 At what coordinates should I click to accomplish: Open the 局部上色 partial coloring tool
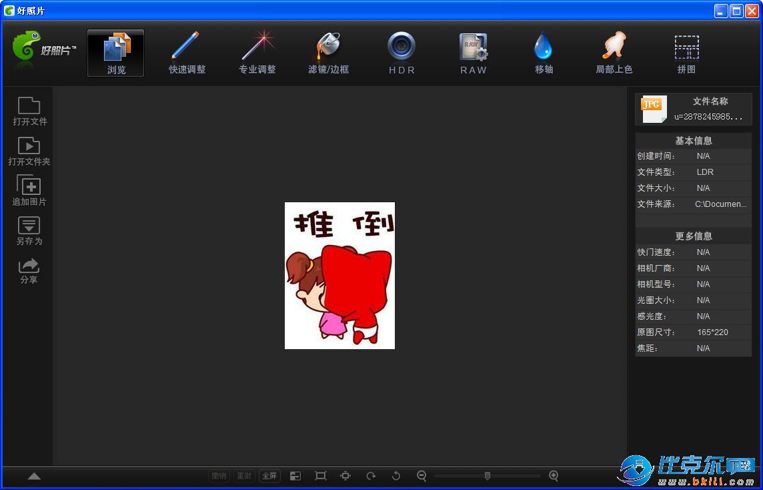(x=614, y=53)
